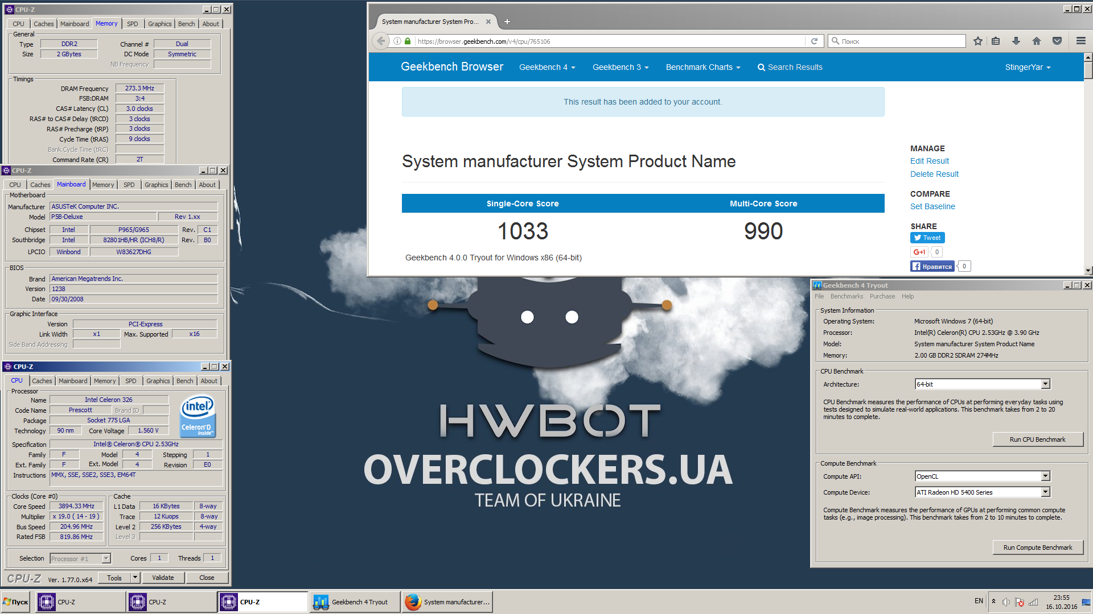Share the result with the Tweet button

click(927, 238)
